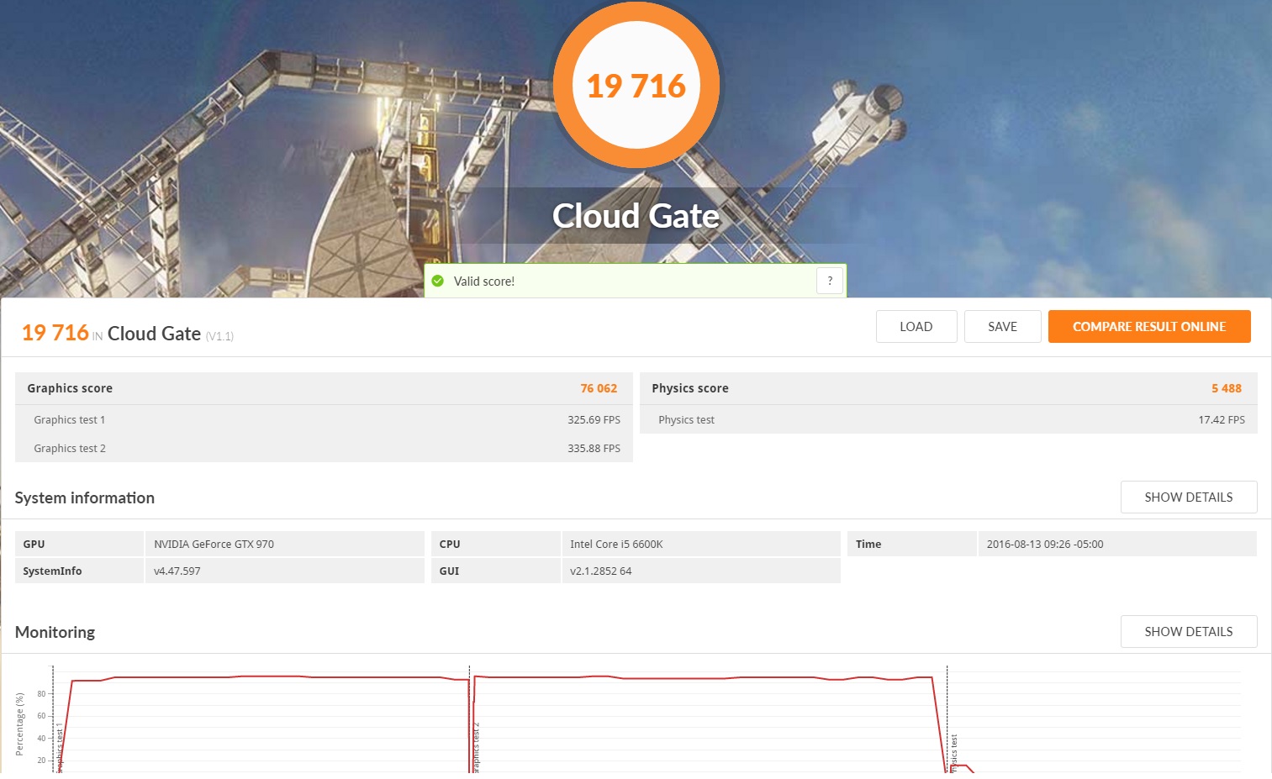
Task: Click the GPU label cell
Action: (79, 545)
